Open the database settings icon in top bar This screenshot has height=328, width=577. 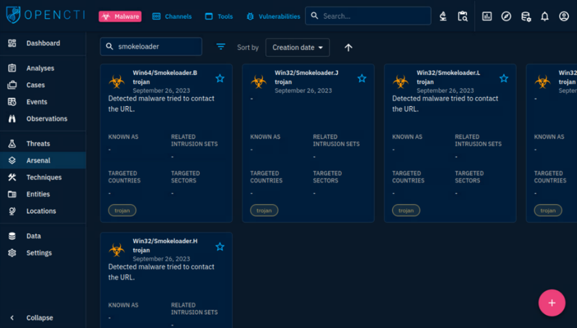click(x=525, y=17)
